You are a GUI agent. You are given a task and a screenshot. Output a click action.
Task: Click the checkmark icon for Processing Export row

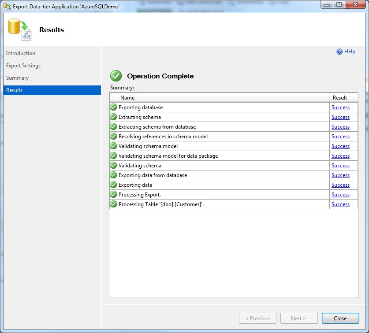point(113,195)
